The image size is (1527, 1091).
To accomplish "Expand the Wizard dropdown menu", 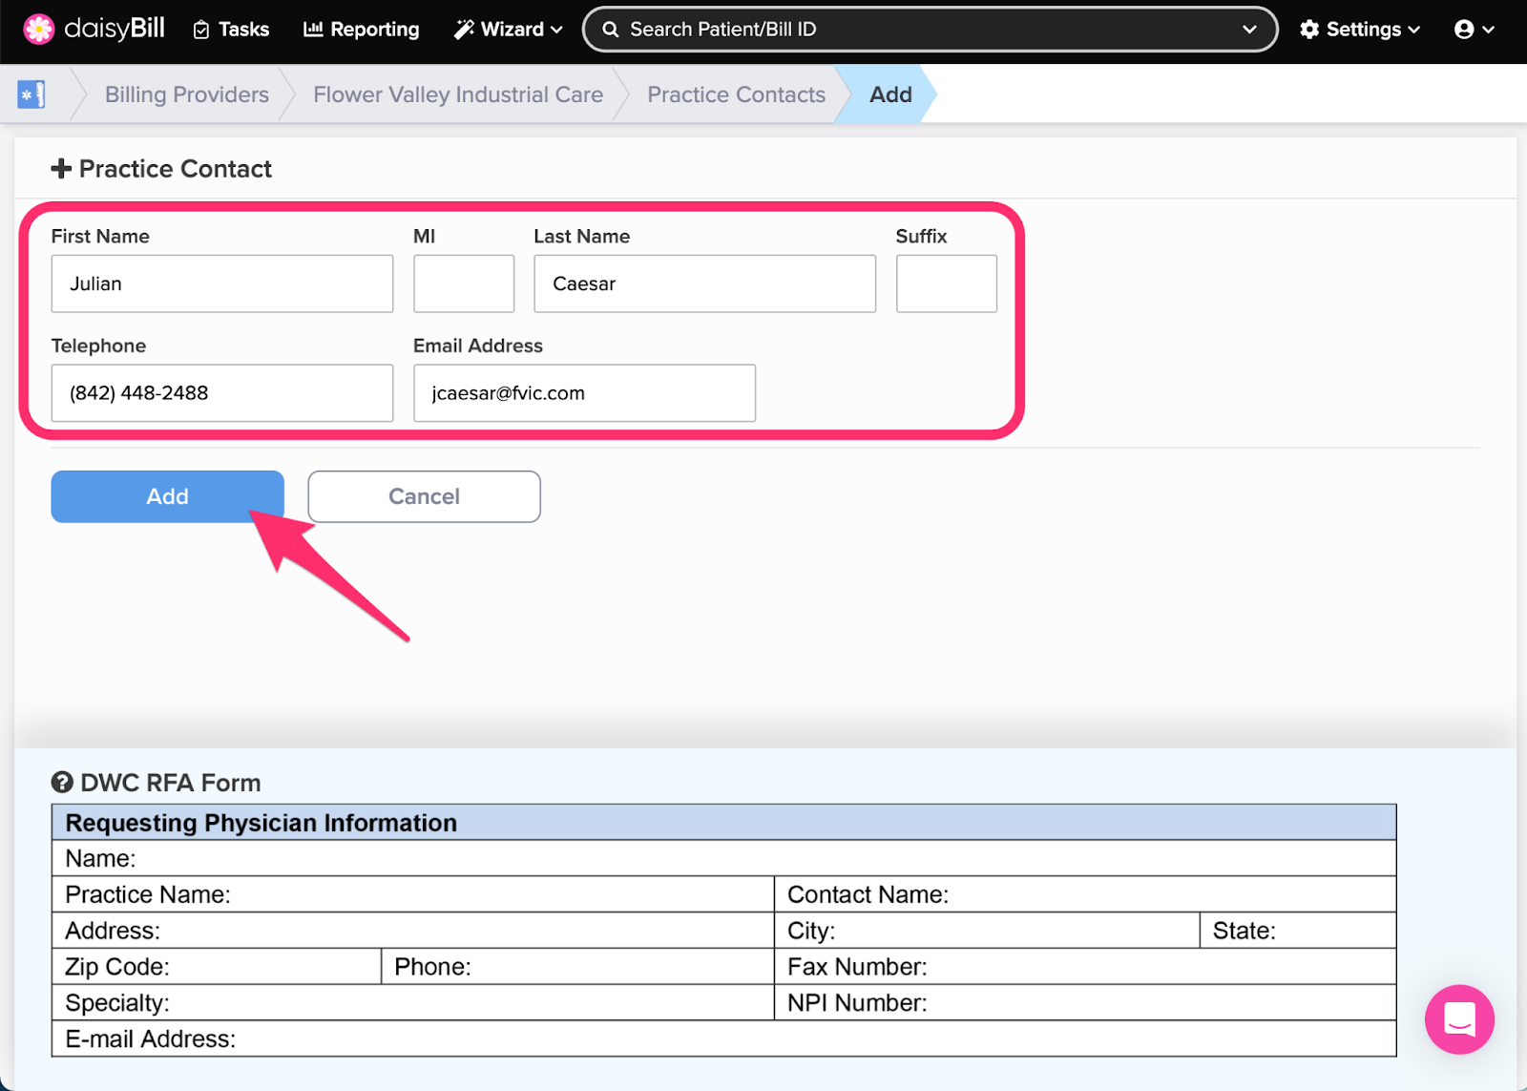I will pos(509,30).
